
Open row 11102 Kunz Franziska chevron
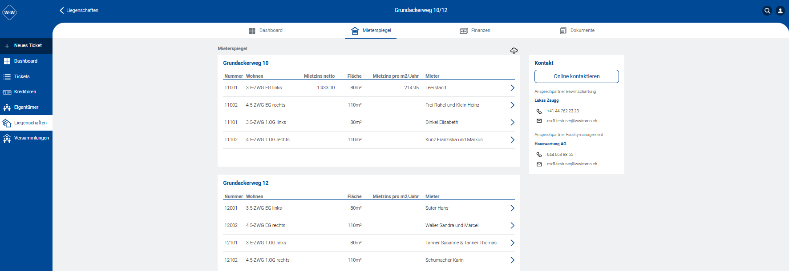pos(512,140)
